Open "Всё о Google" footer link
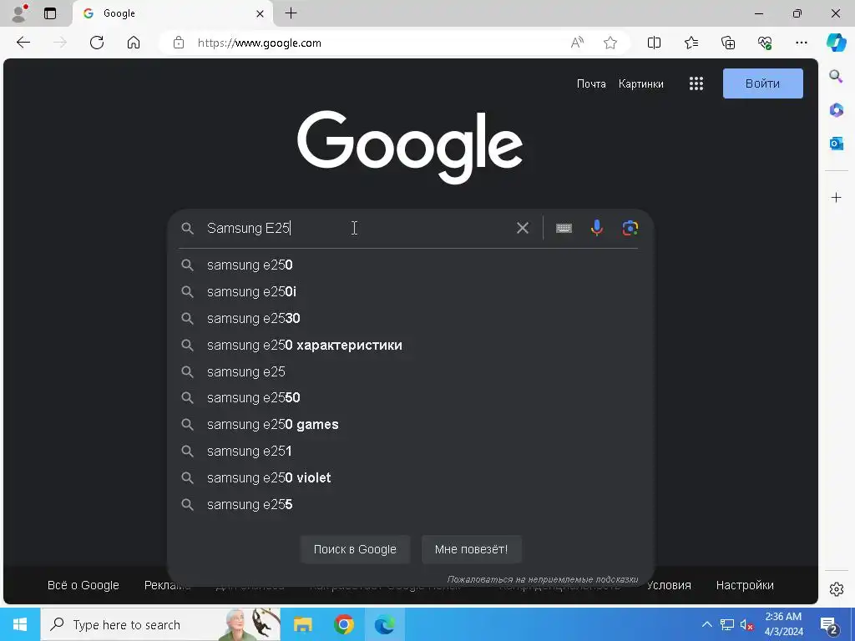855x641 pixels. [x=83, y=585]
